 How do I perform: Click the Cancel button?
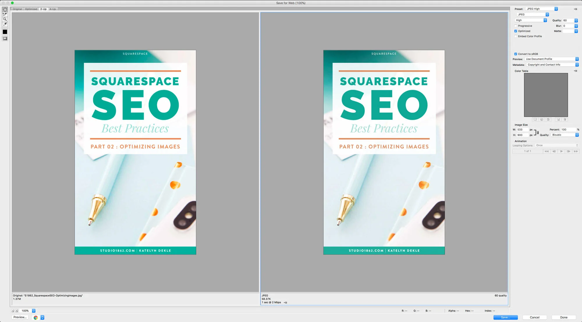pyautogui.click(x=534, y=317)
